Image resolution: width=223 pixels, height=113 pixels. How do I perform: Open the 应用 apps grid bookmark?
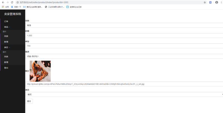pos(5,7)
